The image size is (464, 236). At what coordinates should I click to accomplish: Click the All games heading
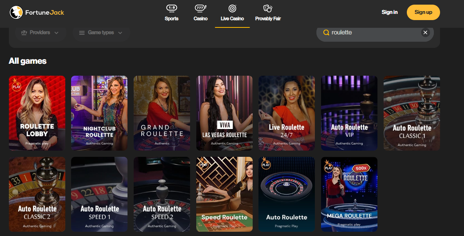pyautogui.click(x=27, y=61)
